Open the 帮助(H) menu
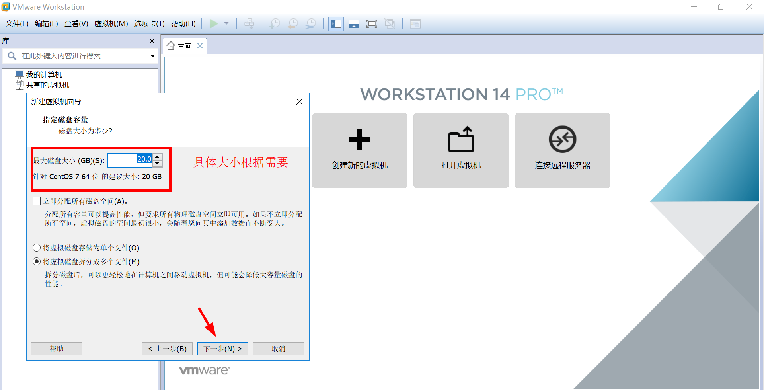 [x=183, y=24]
